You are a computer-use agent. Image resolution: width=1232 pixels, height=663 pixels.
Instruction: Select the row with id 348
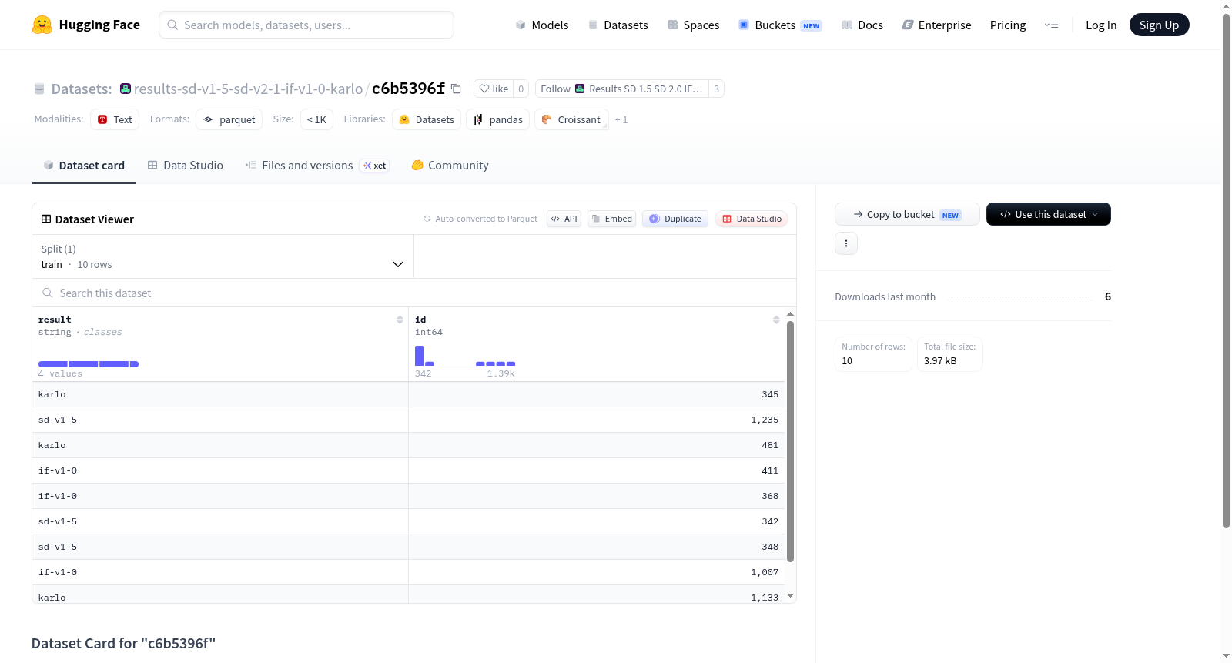pyautogui.click(x=408, y=547)
